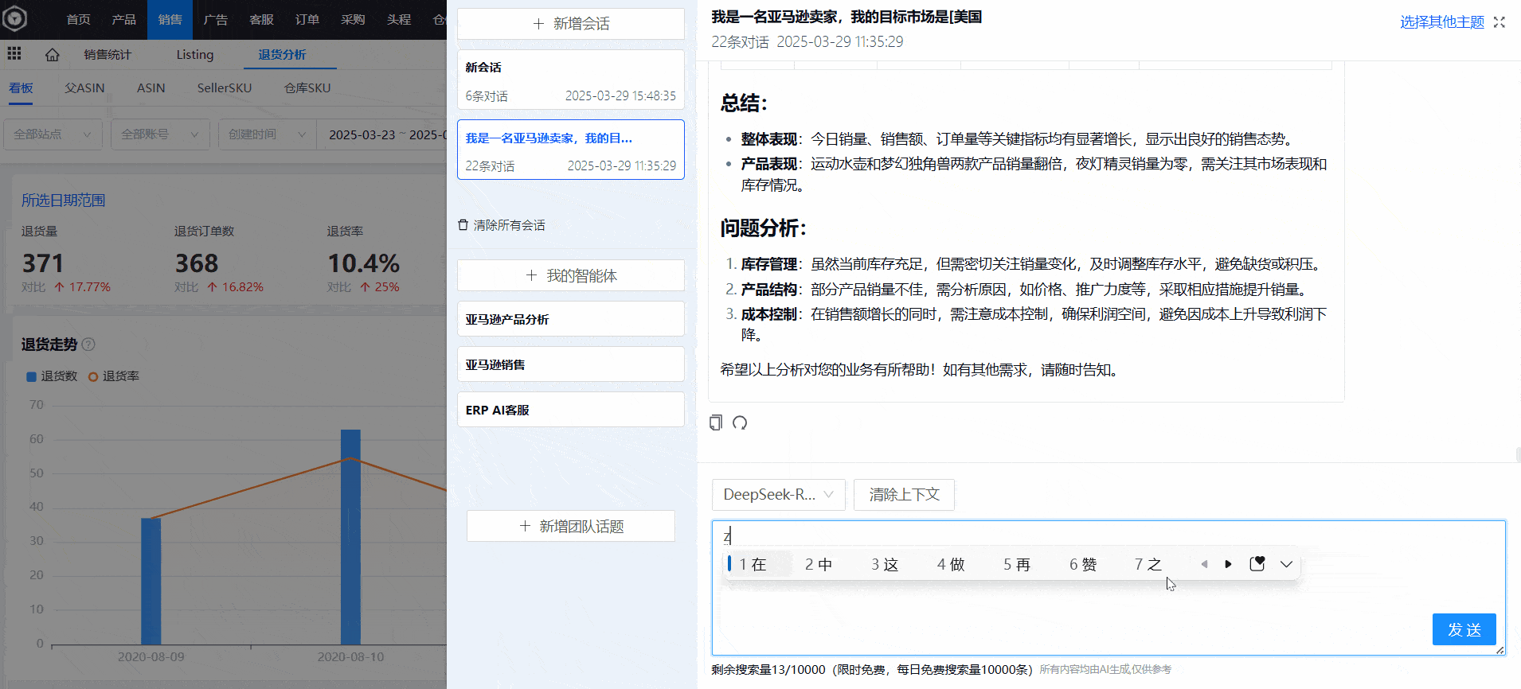
Task: Click the 清除上下文 button
Action: (x=904, y=495)
